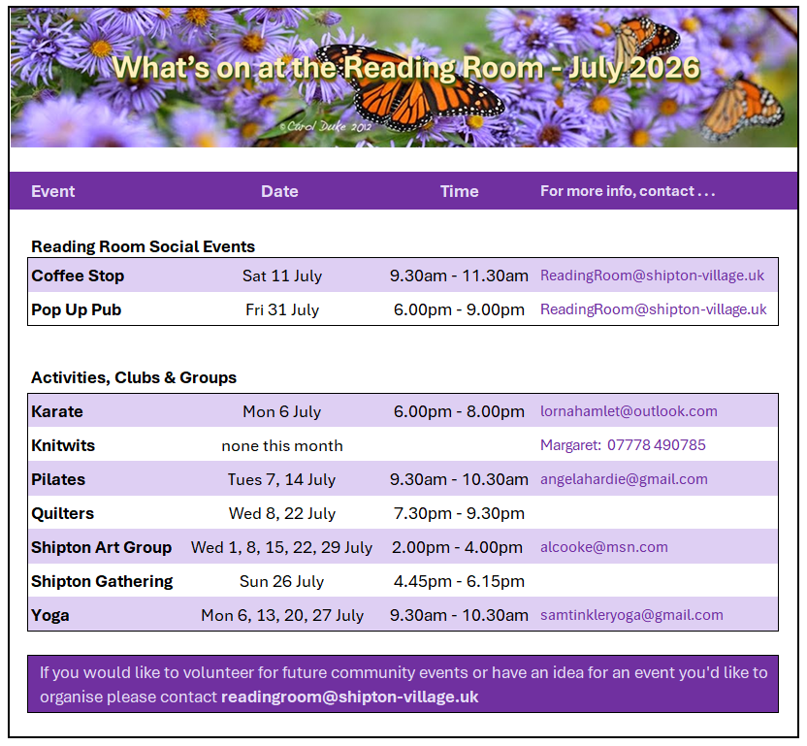Click the 'Reading Room Social Events' heading
The width and height of the screenshot is (807, 746).
[x=144, y=246]
